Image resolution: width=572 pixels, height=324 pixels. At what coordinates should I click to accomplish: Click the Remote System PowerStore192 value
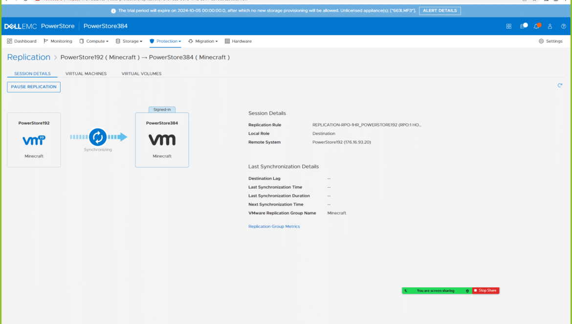point(341,142)
